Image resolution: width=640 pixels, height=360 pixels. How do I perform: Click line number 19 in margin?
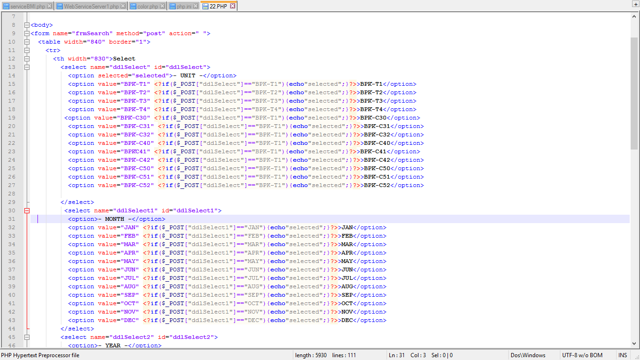pos(12,118)
